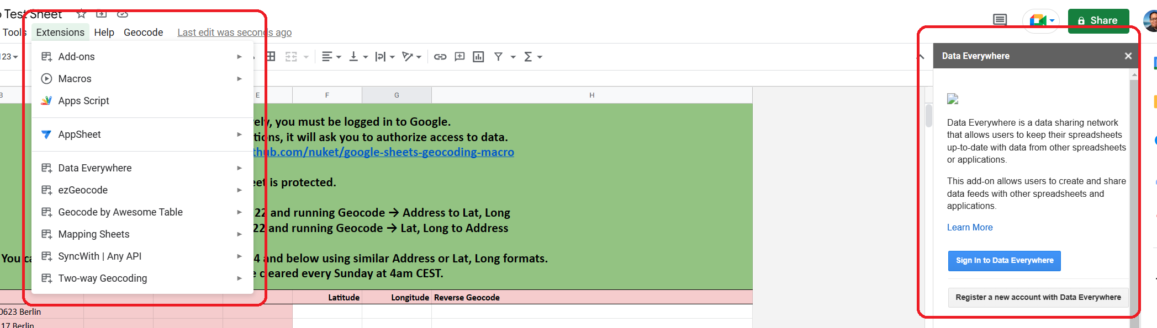The height and width of the screenshot is (328, 1157).
Task: Open the Macros submenu
Action: pos(142,78)
